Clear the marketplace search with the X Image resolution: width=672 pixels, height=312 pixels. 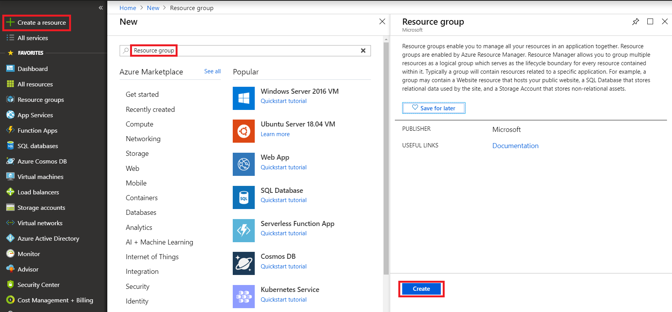tap(363, 51)
